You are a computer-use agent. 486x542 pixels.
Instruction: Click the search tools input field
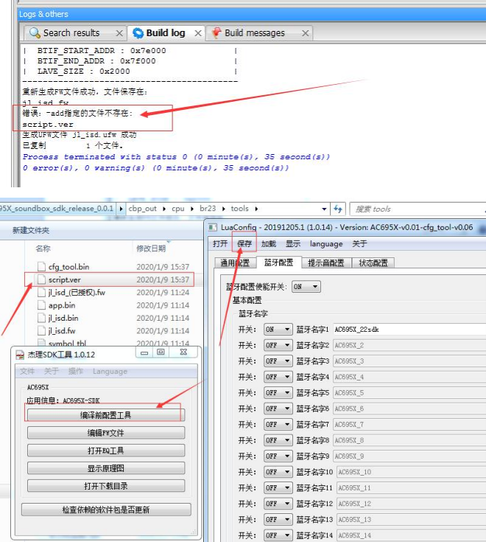point(418,209)
